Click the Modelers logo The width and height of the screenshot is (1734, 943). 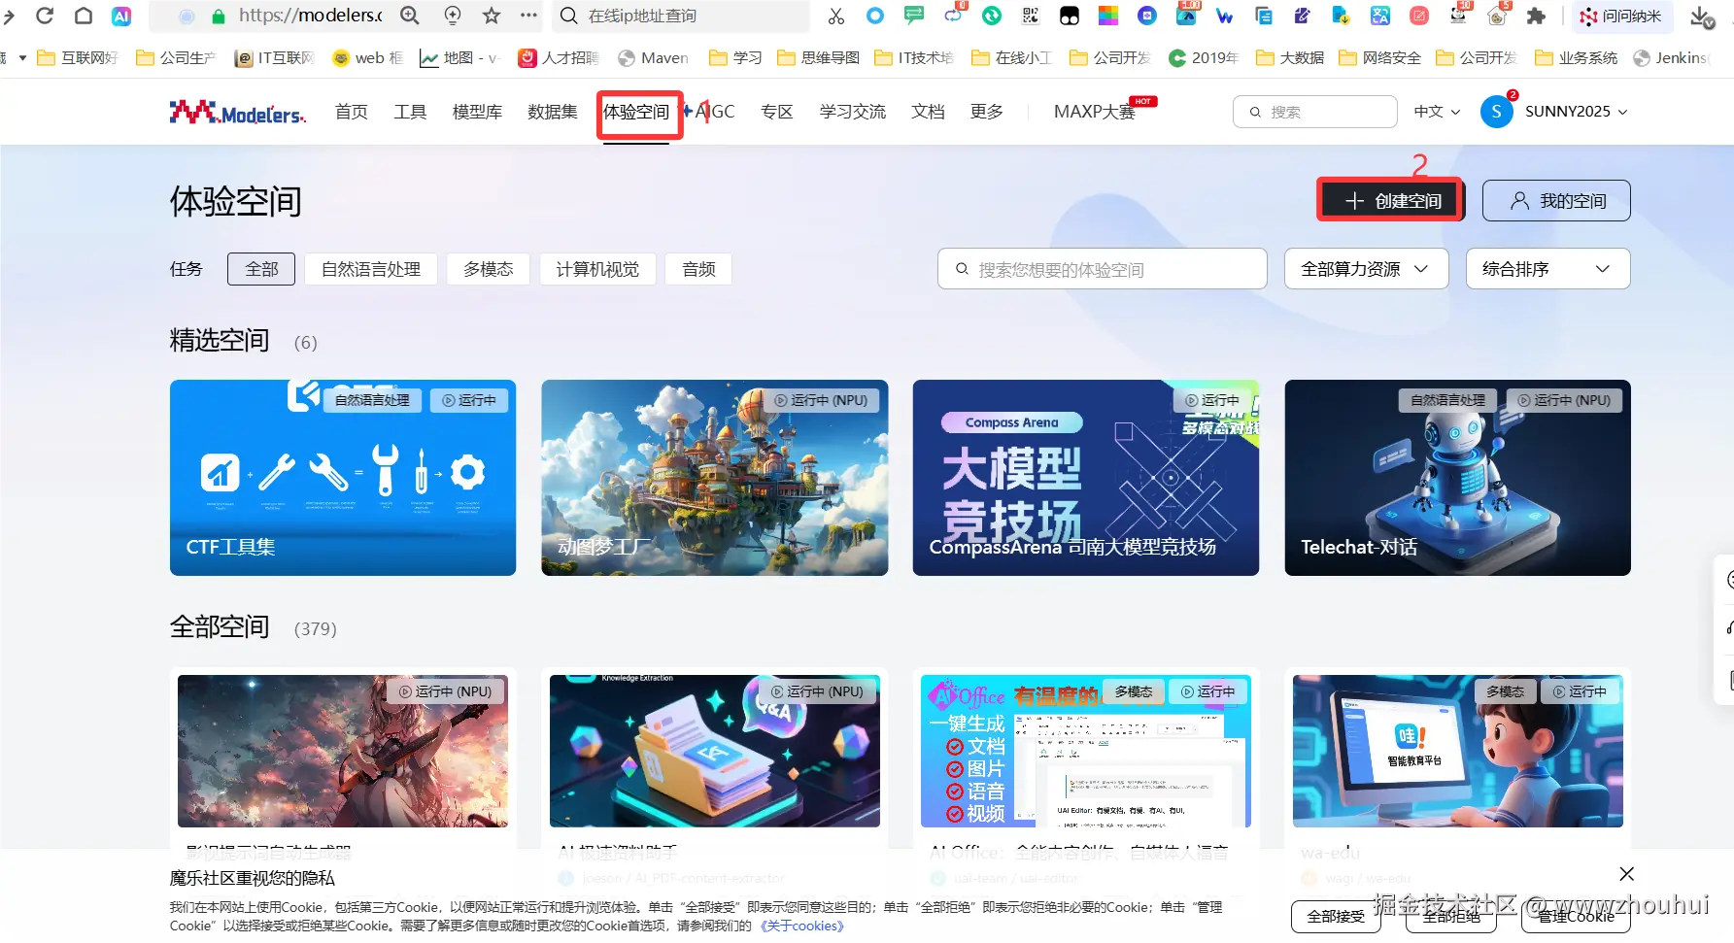[238, 112]
